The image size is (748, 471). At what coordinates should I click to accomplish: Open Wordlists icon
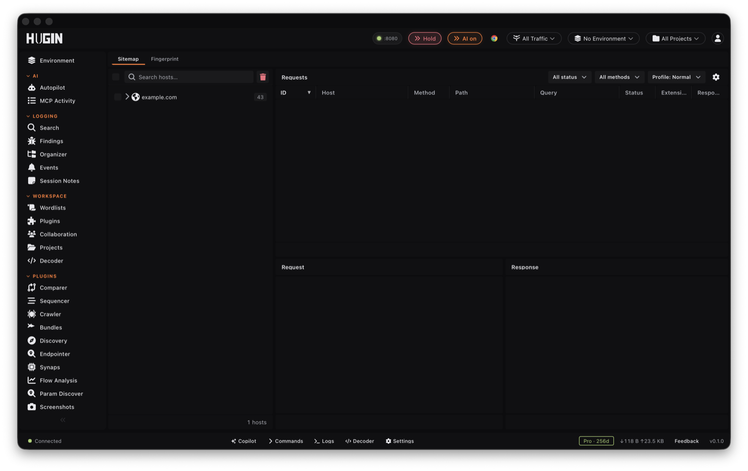[x=32, y=207]
